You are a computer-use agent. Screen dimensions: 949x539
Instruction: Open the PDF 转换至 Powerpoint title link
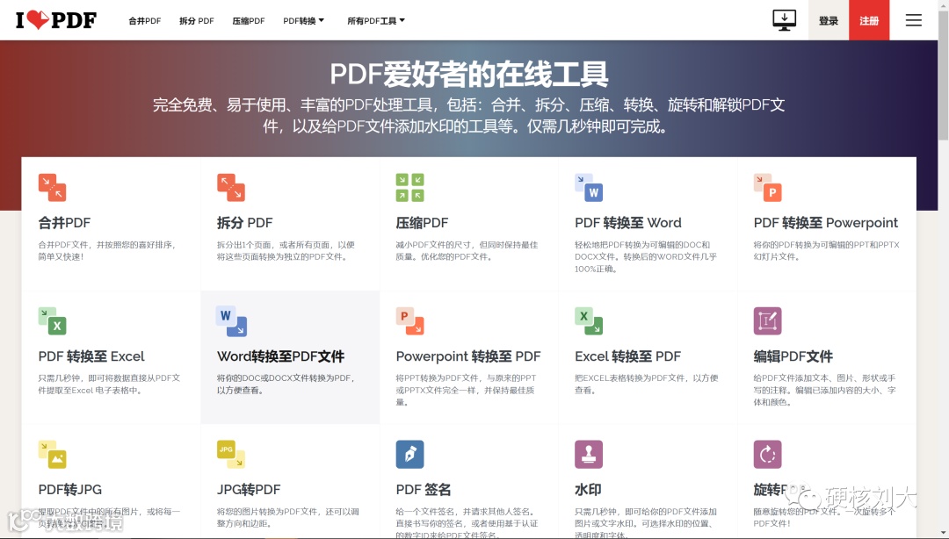pos(825,223)
